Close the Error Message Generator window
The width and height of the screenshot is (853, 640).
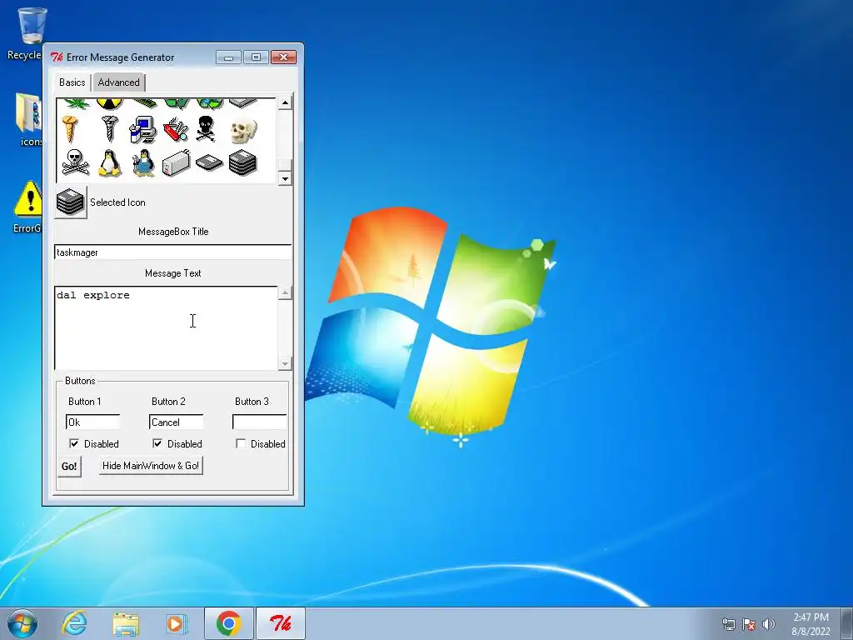coord(283,57)
